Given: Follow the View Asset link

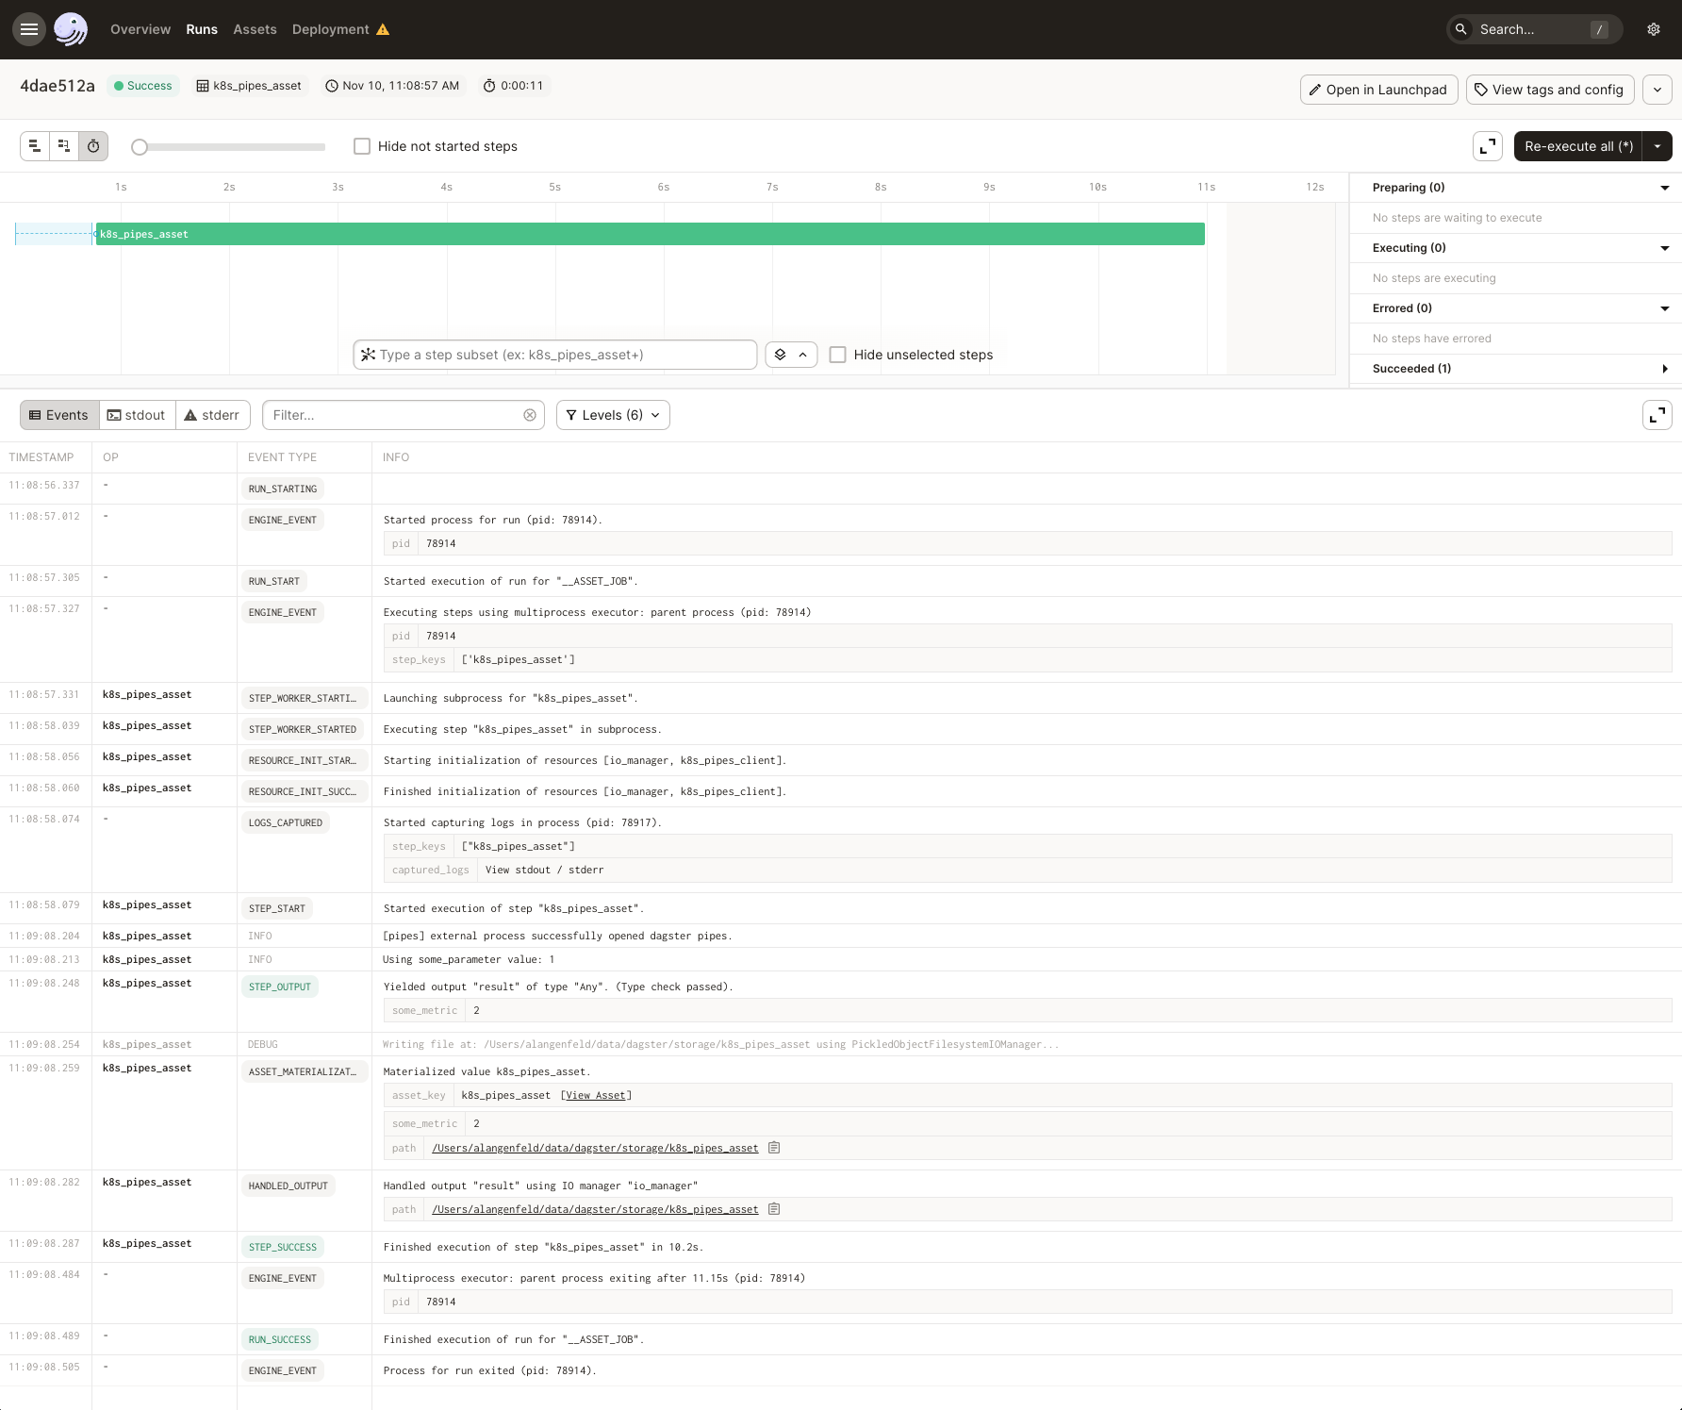Looking at the screenshot, I should [596, 1095].
